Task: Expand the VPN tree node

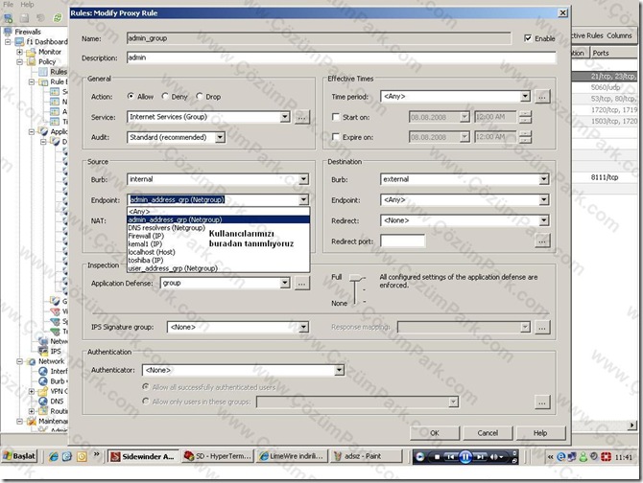Action: [31, 391]
